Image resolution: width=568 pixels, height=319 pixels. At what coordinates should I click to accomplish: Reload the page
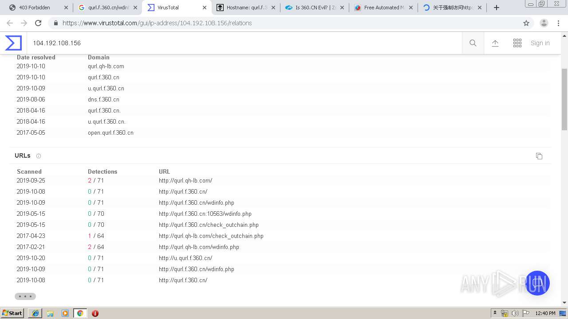tap(38, 23)
